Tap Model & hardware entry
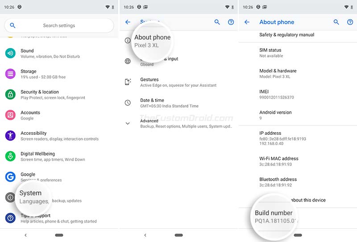 pyautogui.click(x=298, y=73)
